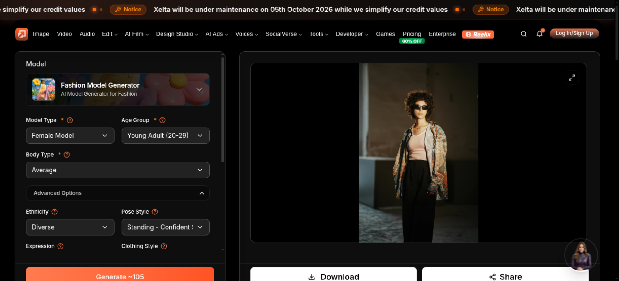Expand the Edit menu
Image resolution: width=619 pixels, height=281 pixels.
click(110, 34)
